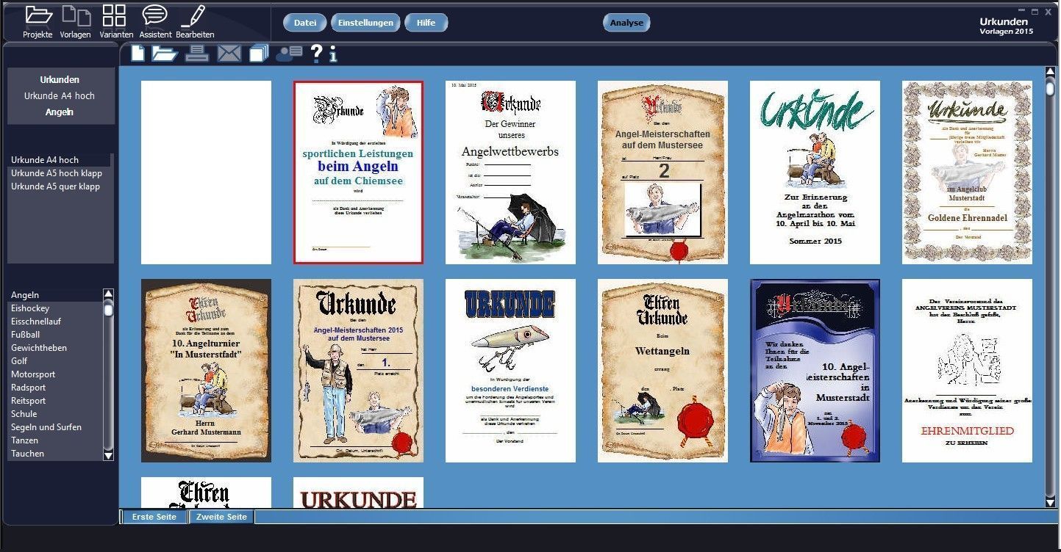Image resolution: width=1061 pixels, height=552 pixels.
Task: Select the Goldene Ehrennadel certificate thumbnail
Action: [x=967, y=172]
